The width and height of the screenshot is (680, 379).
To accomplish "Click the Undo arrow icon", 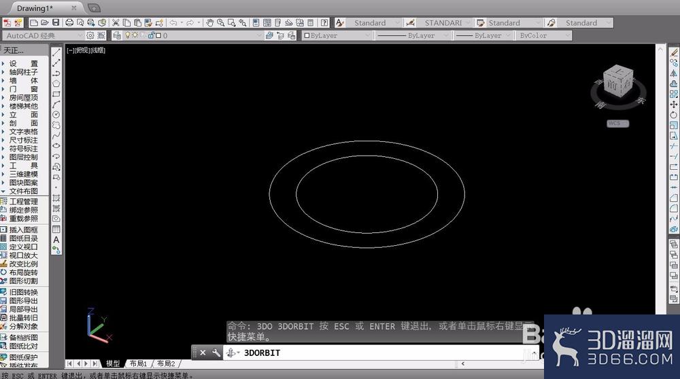I will point(173,22).
